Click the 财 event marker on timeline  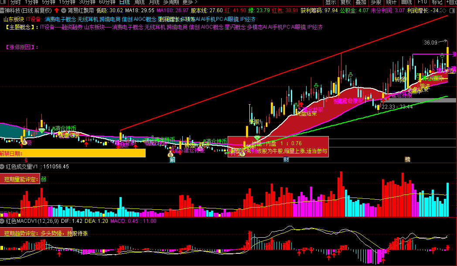[x=286, y=159]
